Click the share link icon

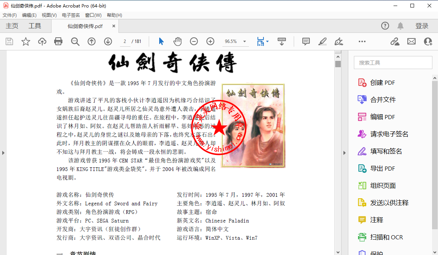pyautogui.click(x=395, y=41)
